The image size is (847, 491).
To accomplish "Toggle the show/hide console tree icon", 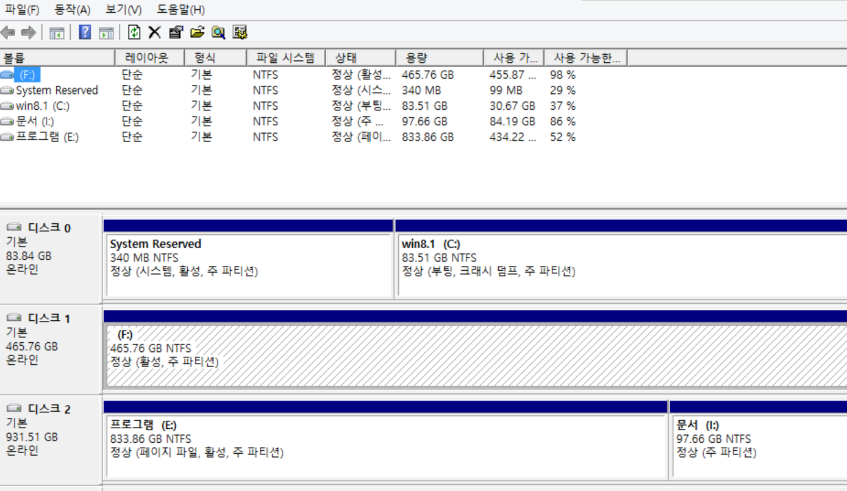I will [57, 32].
